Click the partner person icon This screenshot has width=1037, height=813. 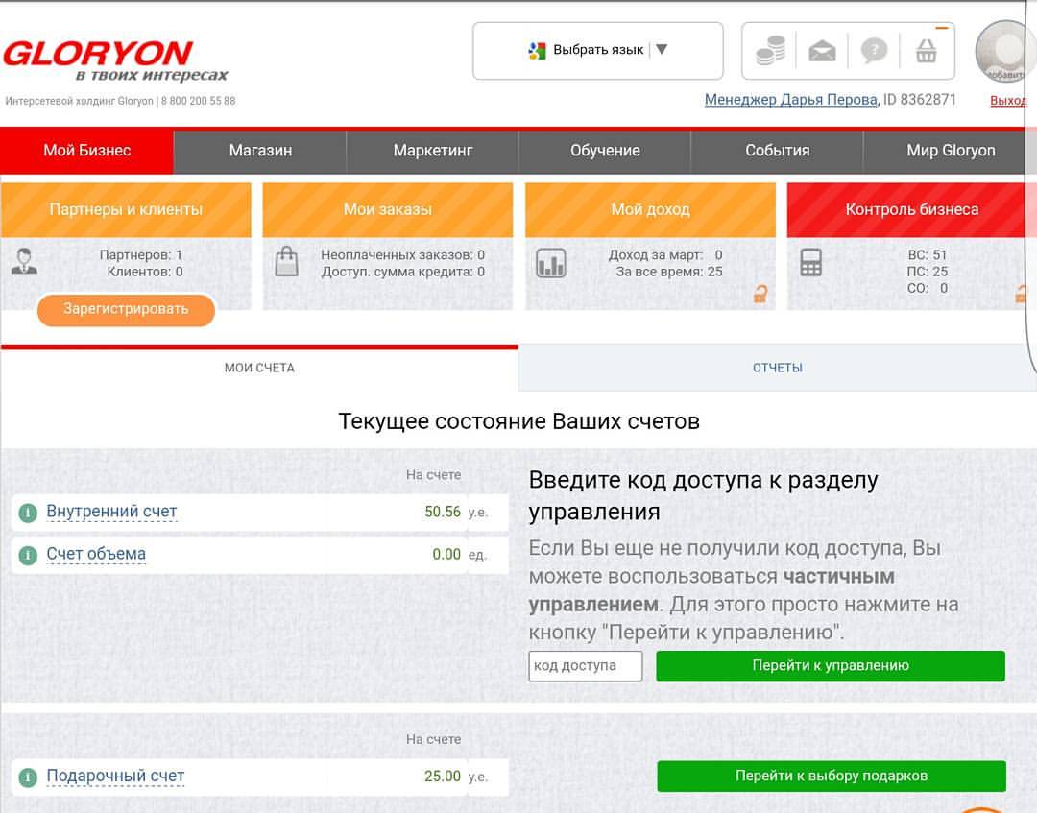pos(24,261)
